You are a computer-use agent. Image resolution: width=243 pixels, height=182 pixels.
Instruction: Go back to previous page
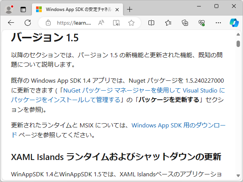11,23
